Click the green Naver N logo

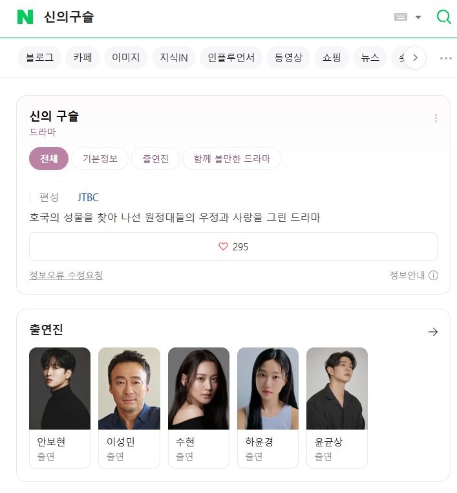click(x=25, y=17)
